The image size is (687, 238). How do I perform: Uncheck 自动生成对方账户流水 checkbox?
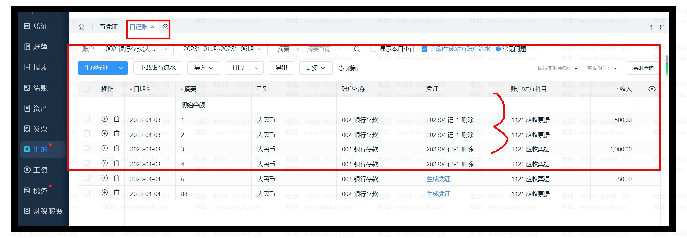click(x=424, y=49)
